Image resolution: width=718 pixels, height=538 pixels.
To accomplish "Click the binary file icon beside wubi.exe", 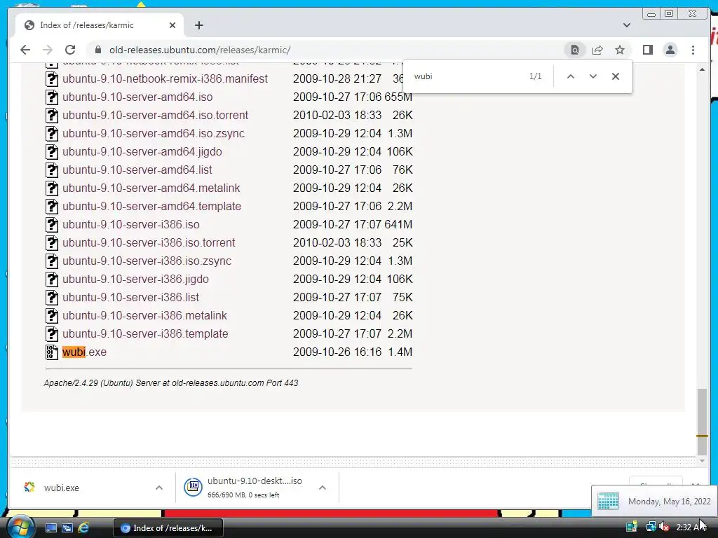I will 52,352.
